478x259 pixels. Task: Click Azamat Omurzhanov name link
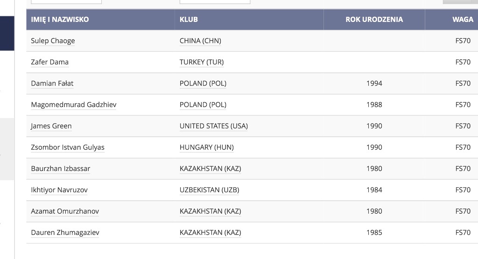pos(65,211)
